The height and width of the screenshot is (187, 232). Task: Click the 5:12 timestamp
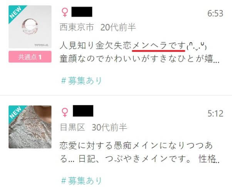click(x=215, y=114)
